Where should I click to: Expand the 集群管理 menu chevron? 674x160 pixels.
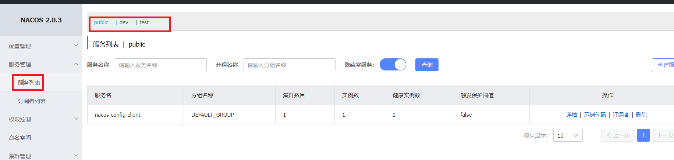click(76, 155)
